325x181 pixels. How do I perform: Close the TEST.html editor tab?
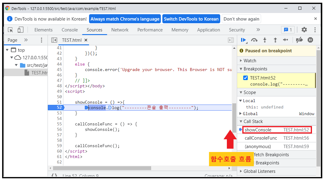(86, 40)
